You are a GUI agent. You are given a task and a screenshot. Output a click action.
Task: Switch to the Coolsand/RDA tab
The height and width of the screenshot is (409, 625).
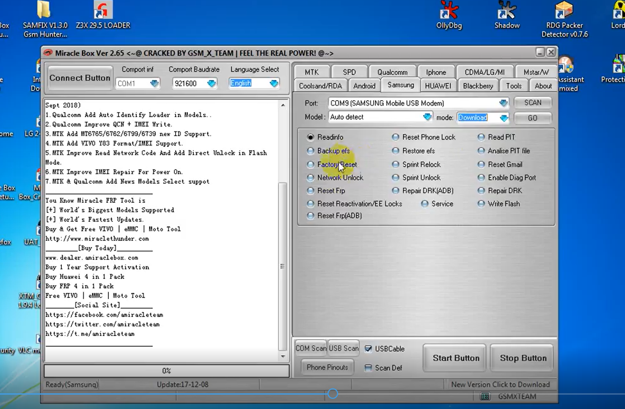(320, 85)
